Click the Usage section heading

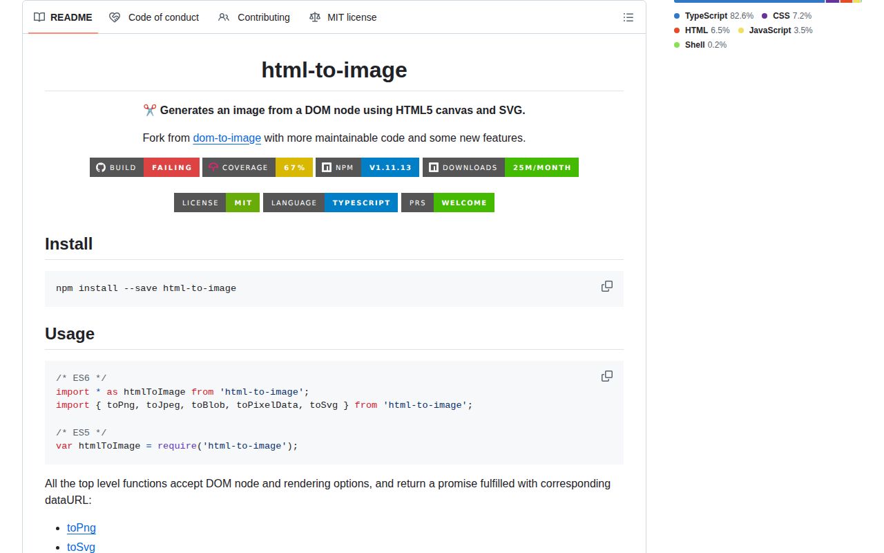70,333
